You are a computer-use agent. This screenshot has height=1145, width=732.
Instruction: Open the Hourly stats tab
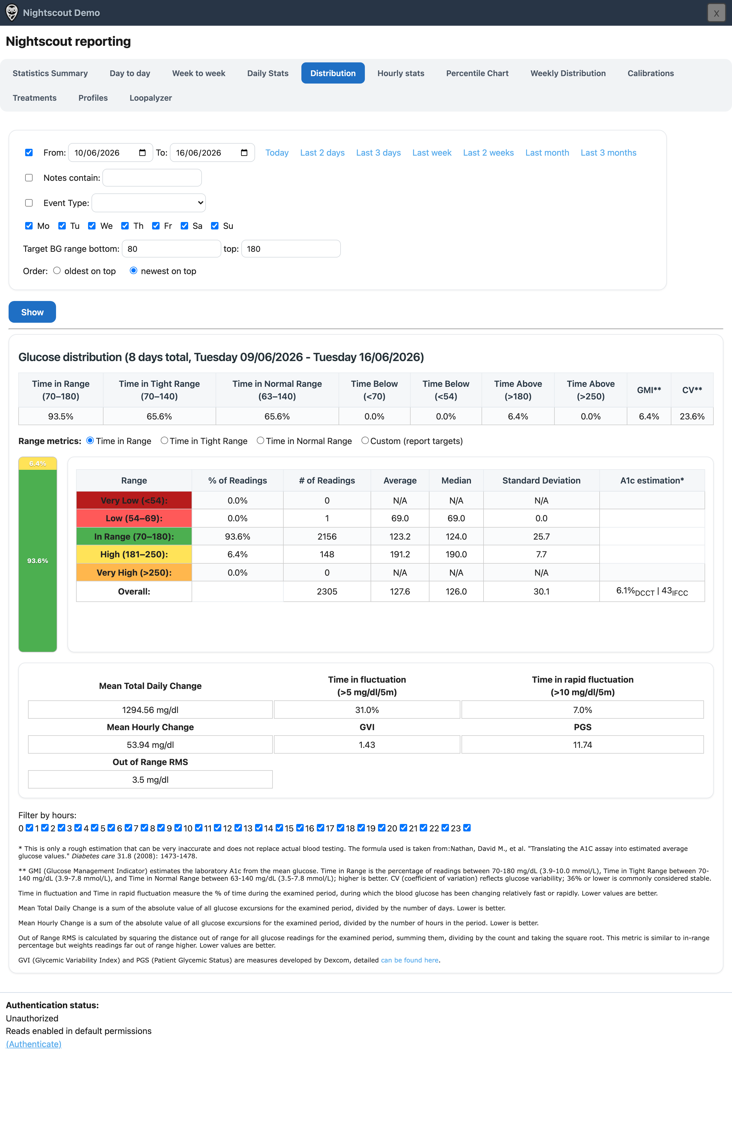[401, 73]
